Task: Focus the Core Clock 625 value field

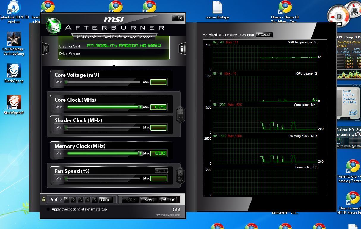Action: click(x=158, y=107)
